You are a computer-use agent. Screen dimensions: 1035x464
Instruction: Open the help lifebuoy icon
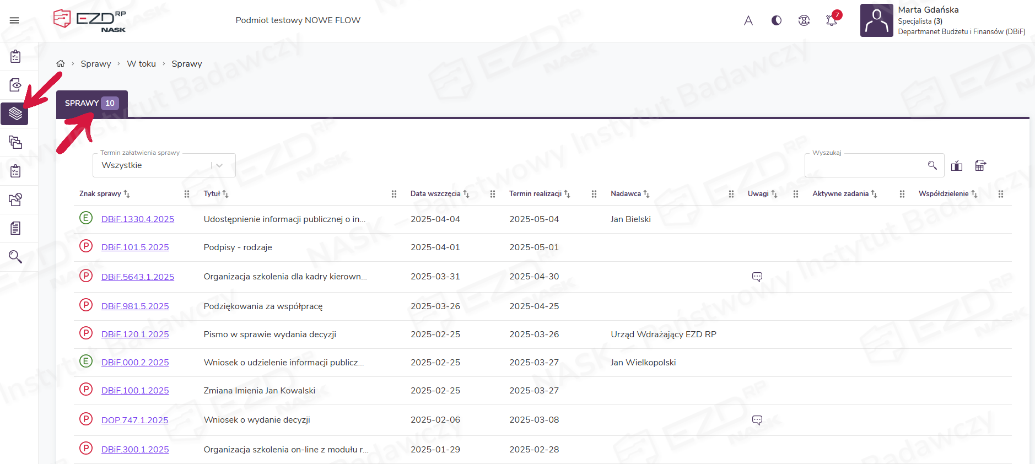click(804, 20)
